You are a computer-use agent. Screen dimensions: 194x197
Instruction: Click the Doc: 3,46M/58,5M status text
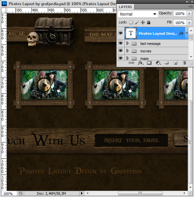[51, 193]
